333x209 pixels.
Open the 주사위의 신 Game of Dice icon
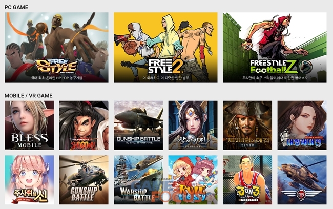(29, 180)
